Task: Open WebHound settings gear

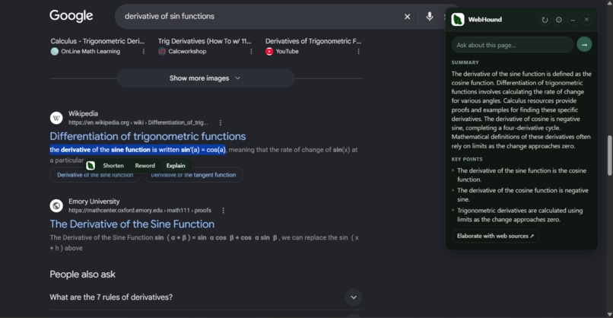Action: coord(559,20)
